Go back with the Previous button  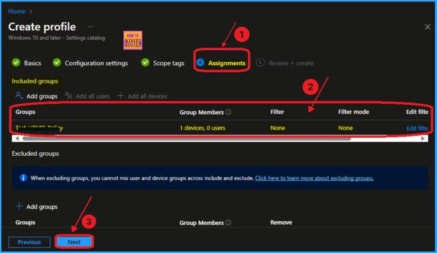29,242
